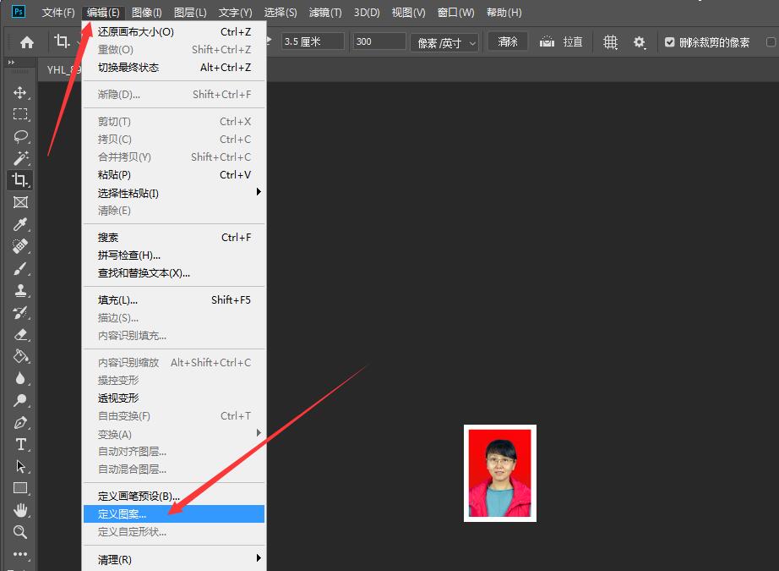
Task: Click the 拉直 straighten button
Action: click(562, 41)
